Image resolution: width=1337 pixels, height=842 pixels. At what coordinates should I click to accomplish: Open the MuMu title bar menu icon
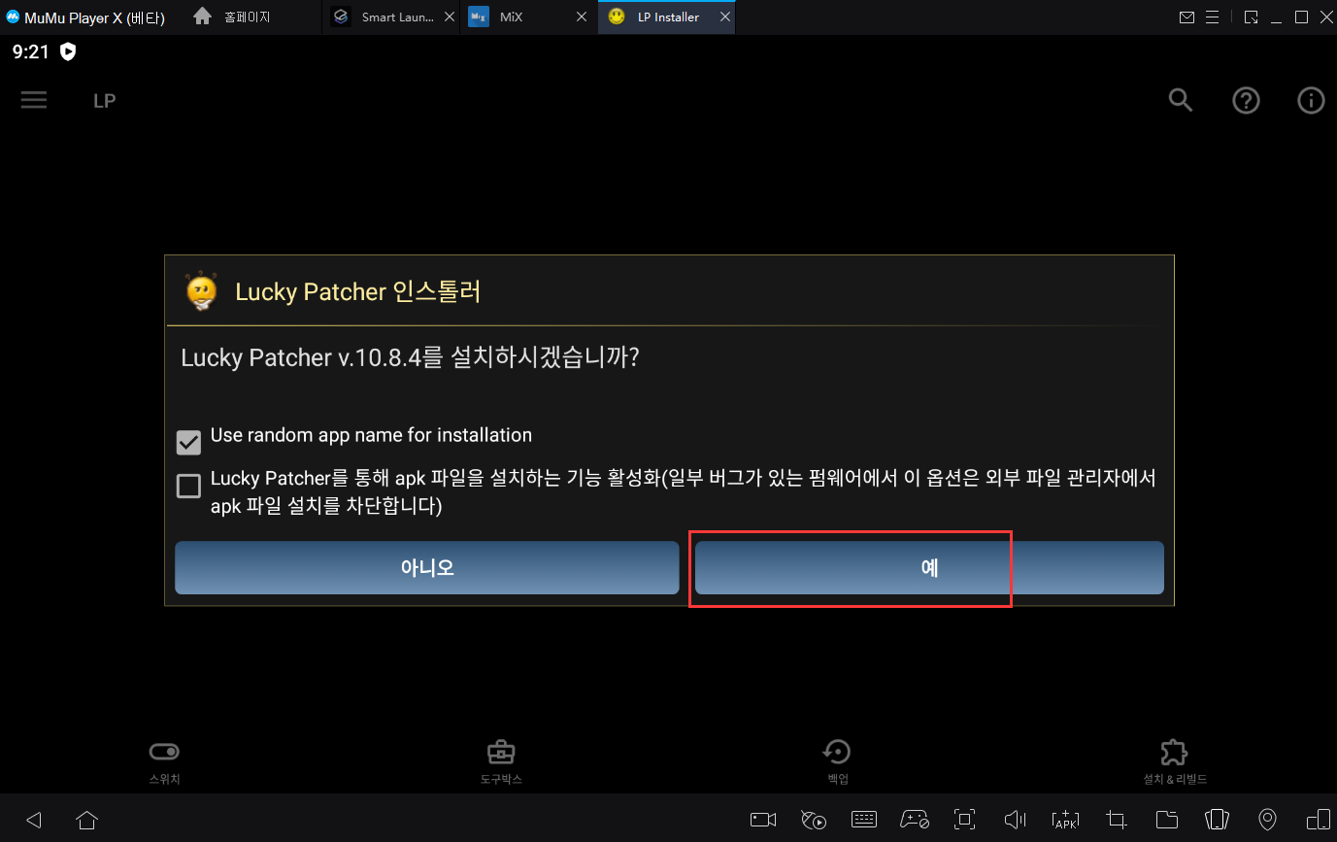tap(1213, 17)
